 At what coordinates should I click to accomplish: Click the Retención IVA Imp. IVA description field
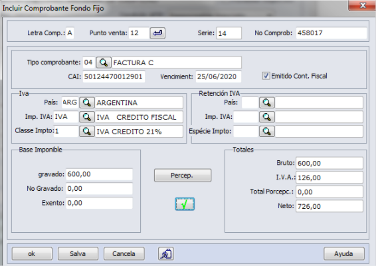pyautogui.click(x=319, y=117)
